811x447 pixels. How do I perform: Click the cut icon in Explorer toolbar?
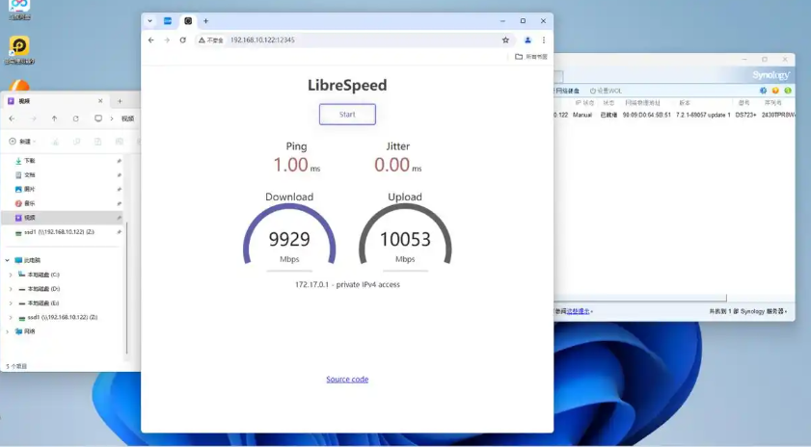click(55, 141)
